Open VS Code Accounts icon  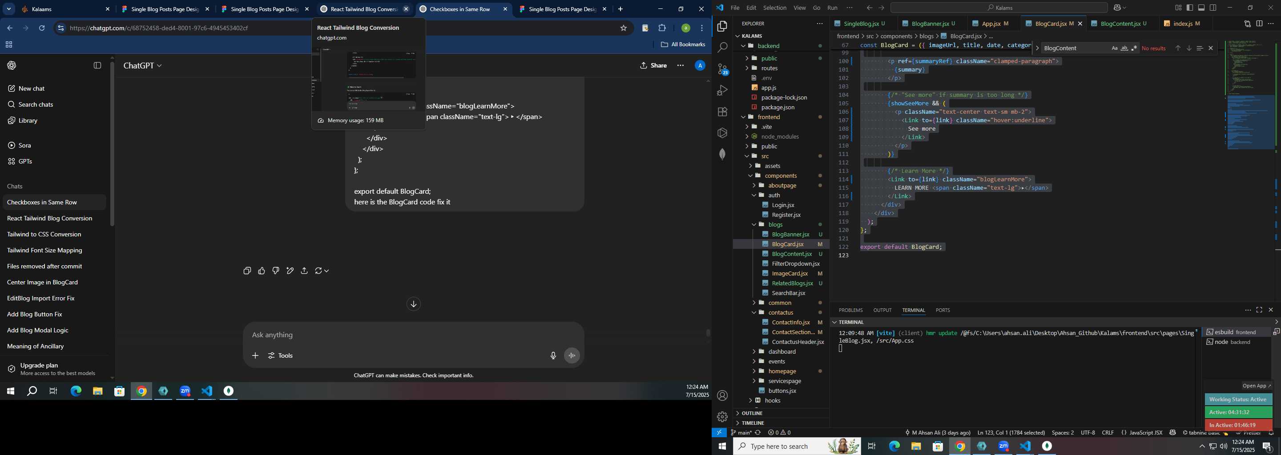pos(722,395)
